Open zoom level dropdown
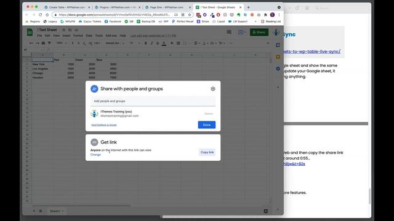The image size is (394, 221). pyautogui.click(x=62, y=43)
